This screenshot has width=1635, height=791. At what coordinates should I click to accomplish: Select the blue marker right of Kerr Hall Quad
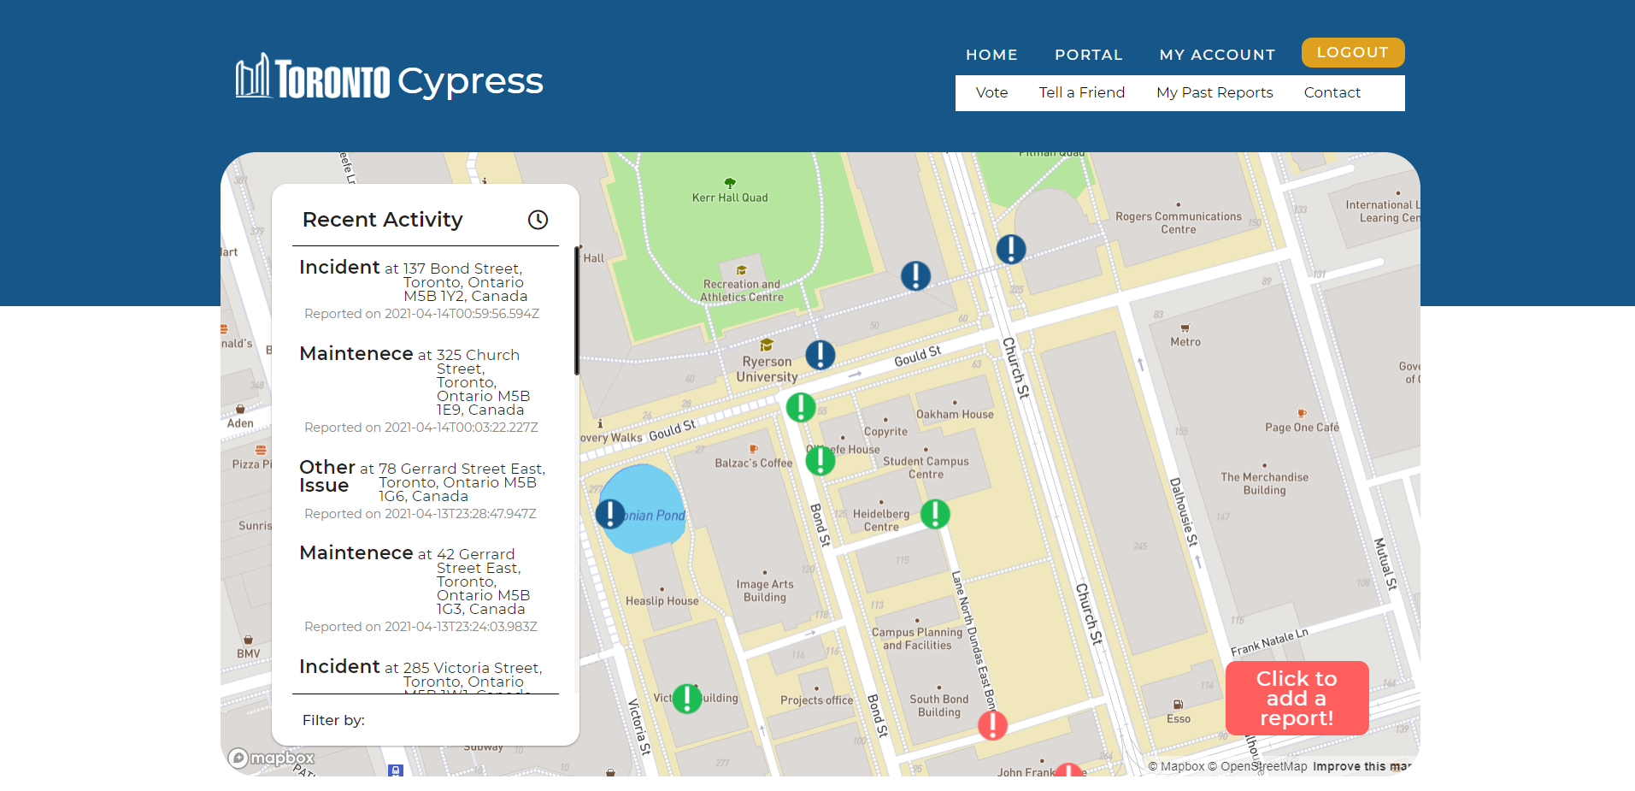pos(915,275)
